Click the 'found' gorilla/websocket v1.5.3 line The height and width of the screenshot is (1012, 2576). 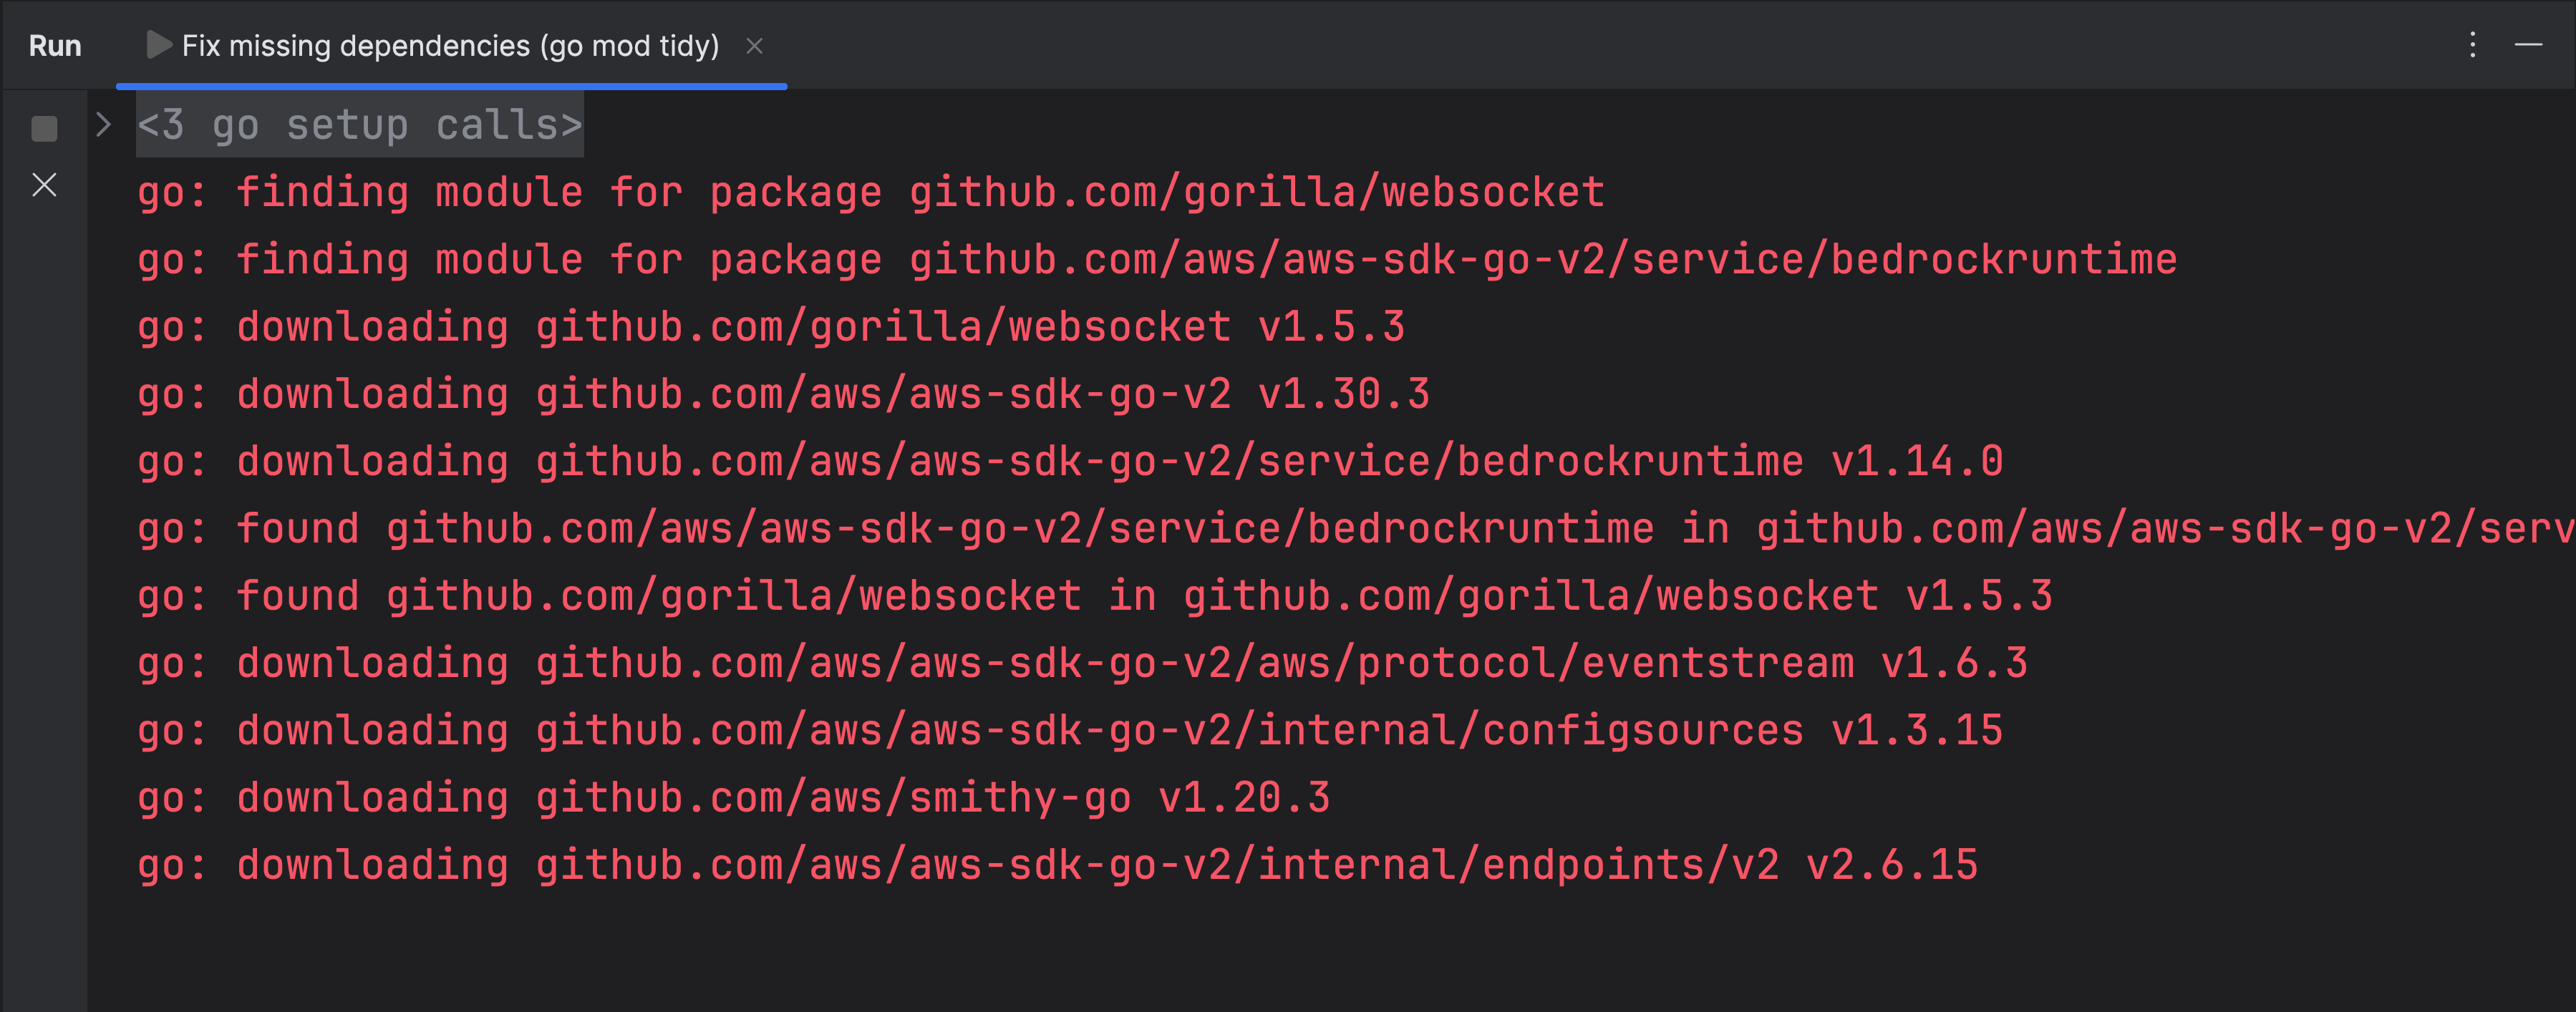click(x=1094, y=596)
